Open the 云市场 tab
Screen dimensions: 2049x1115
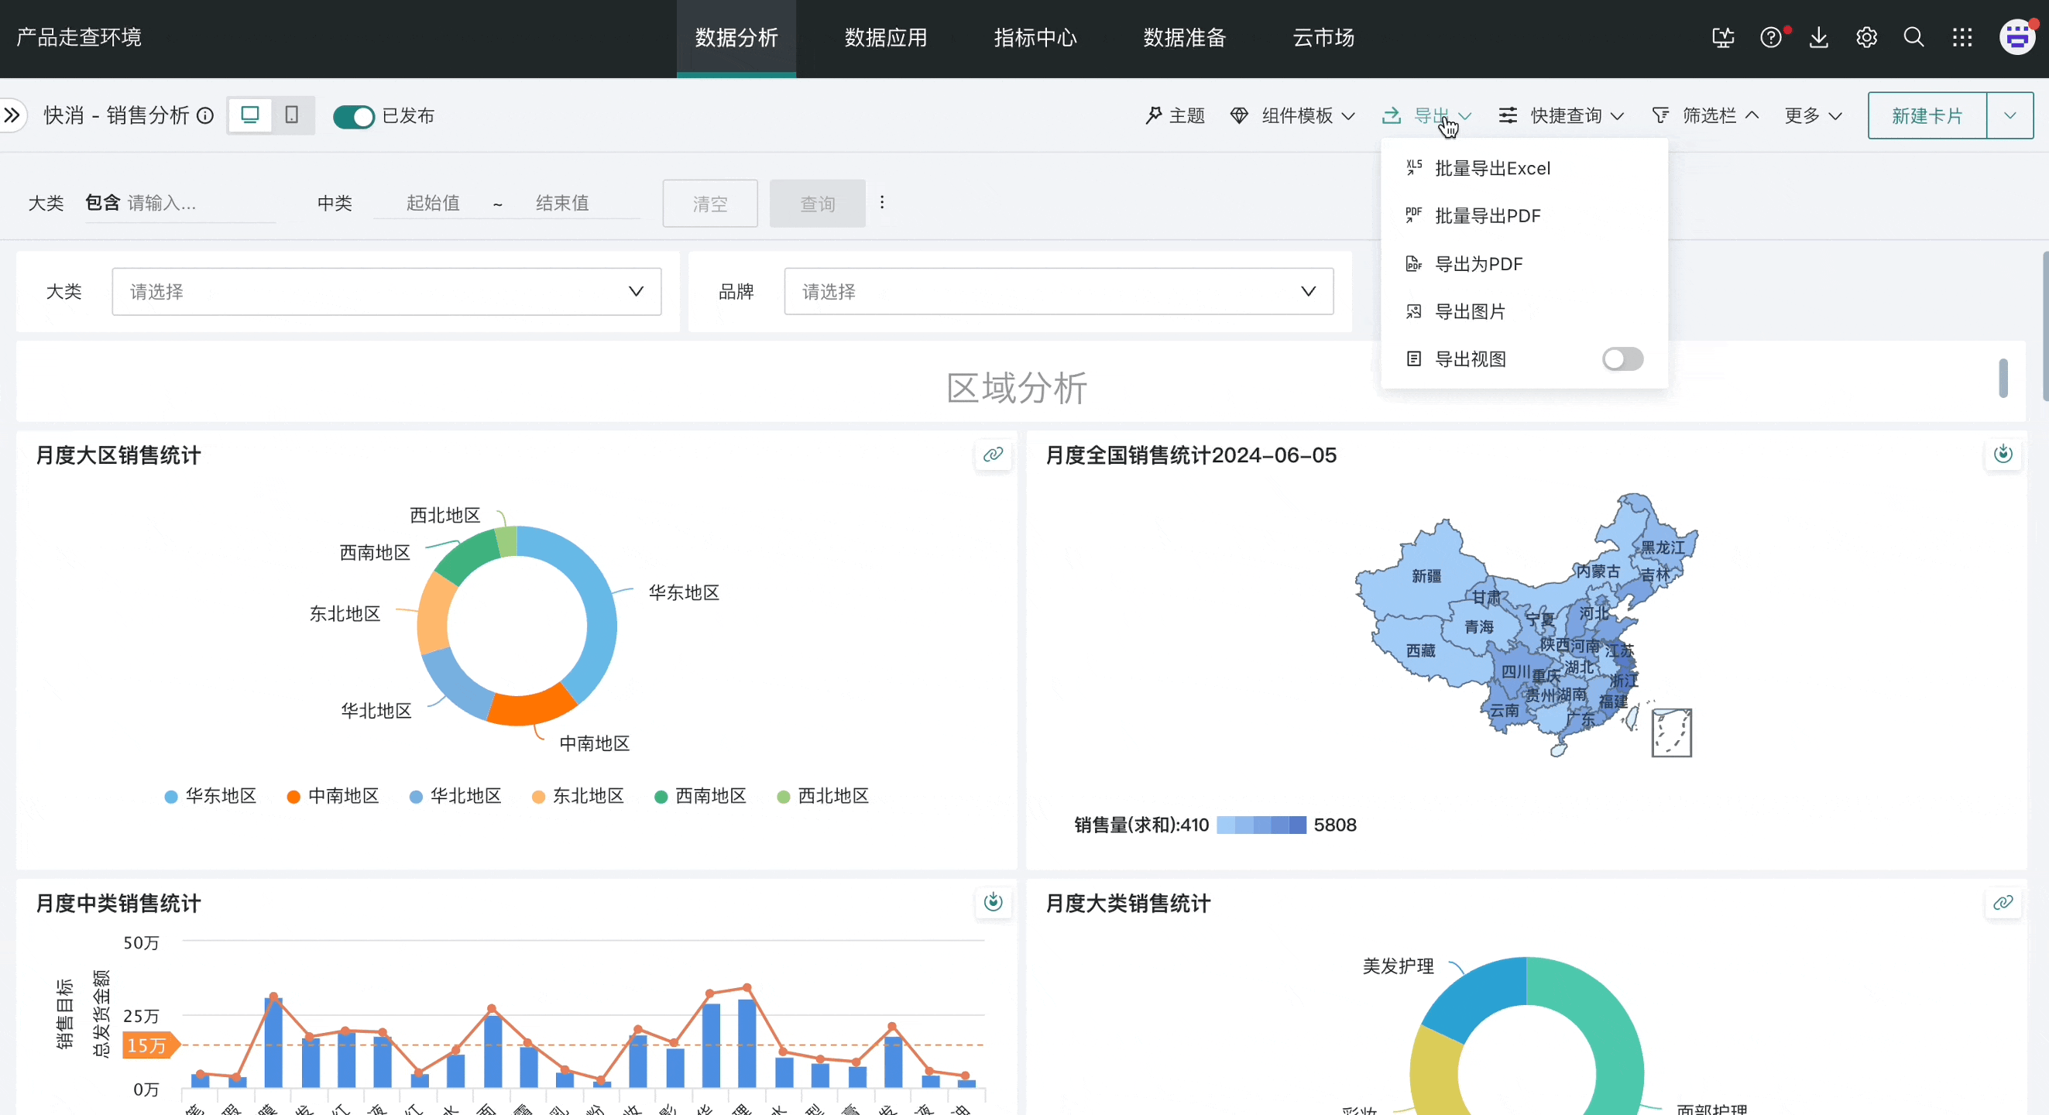[1323, 38]
